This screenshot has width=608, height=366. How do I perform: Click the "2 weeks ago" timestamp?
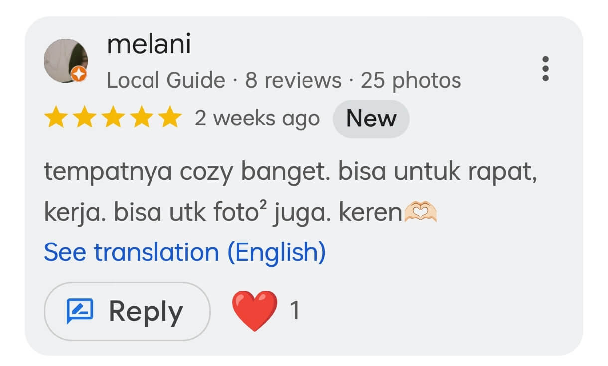[x=257, y=119]
